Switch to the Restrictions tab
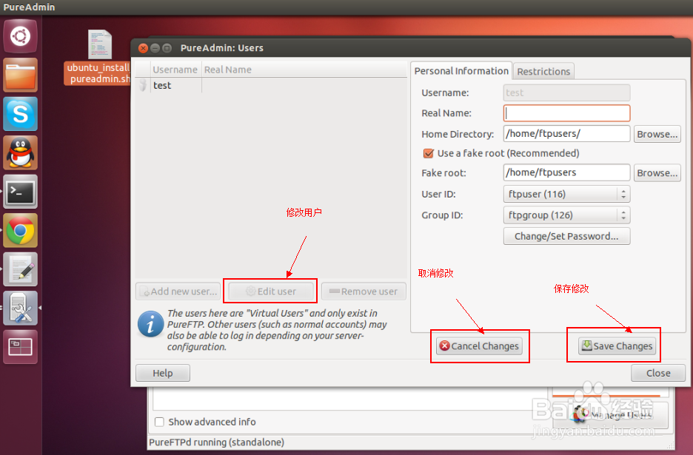693x455 pixels. (x=543, y=72)
